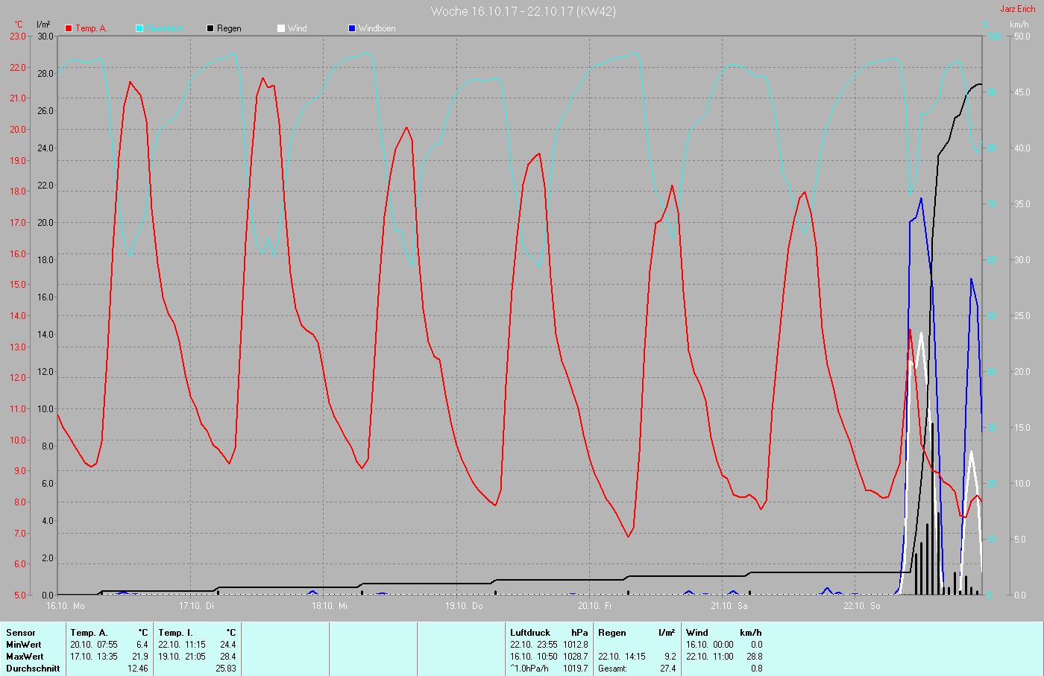Select the 21.10. Sa date axis label
The image size is (1044, 676).
729,606
